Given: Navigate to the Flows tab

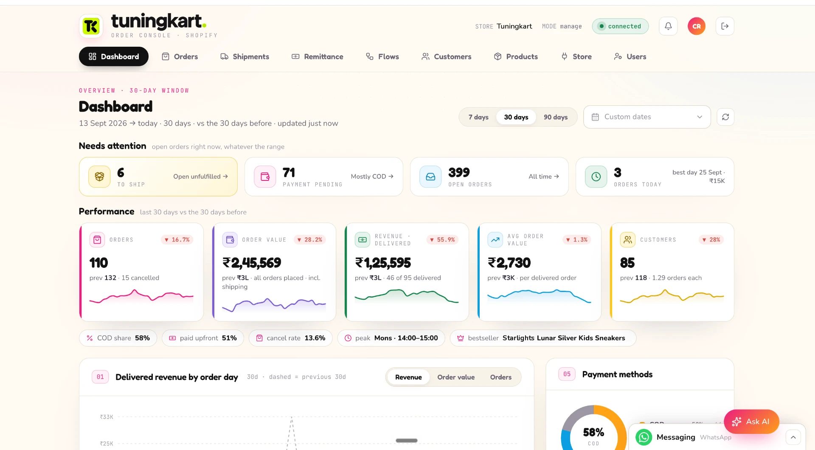Looking at the screenshot, I should coord(382,56).
